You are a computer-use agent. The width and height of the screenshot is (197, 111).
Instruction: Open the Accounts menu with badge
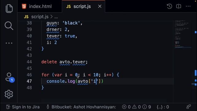[x=10, y=77]
